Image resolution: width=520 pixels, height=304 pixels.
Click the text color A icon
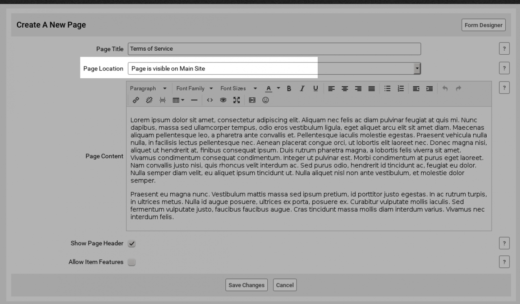[268, 88]
